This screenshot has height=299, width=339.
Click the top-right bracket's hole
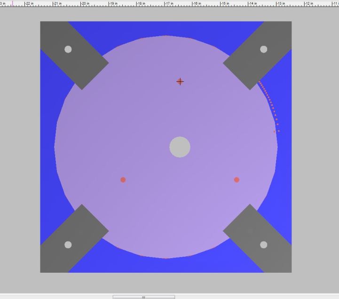(264, 49)
